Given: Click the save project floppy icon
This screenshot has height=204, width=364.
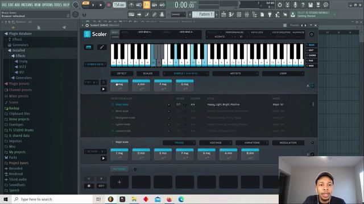Looking at the screenshot, I should click(311, 5).
